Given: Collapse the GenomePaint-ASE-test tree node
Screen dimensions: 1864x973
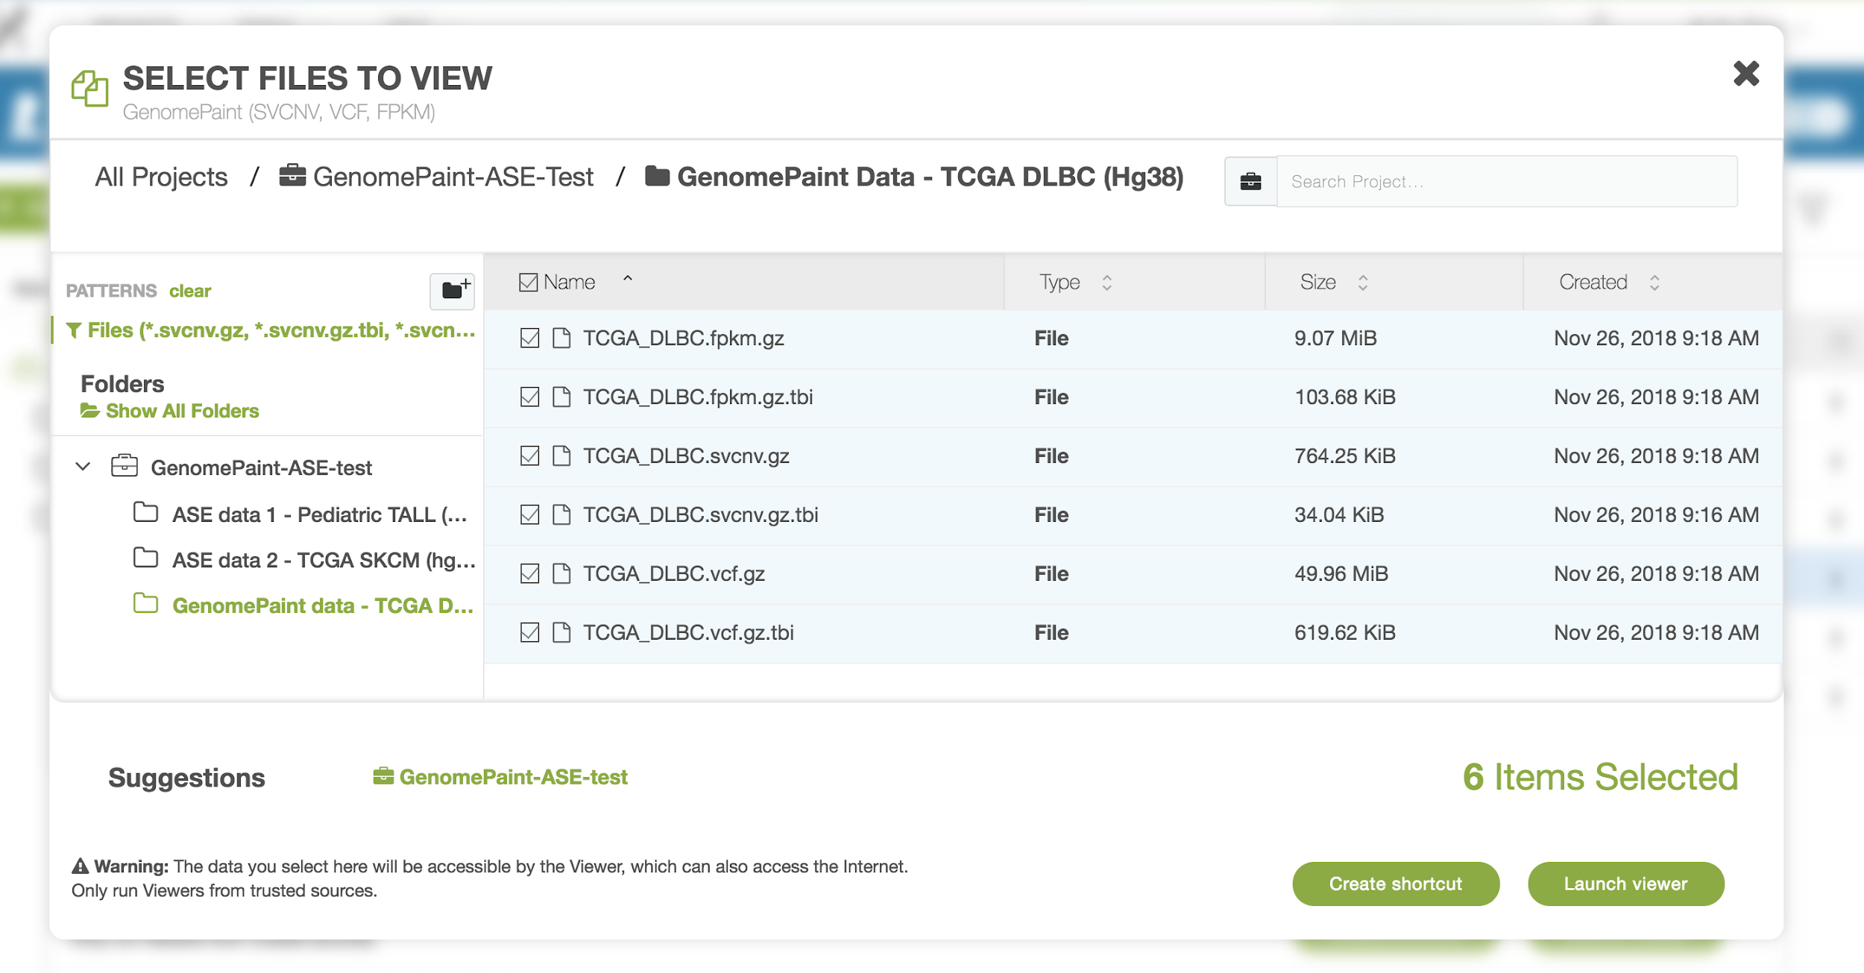Looking at the screenshot, I should (x=83, y=467).
